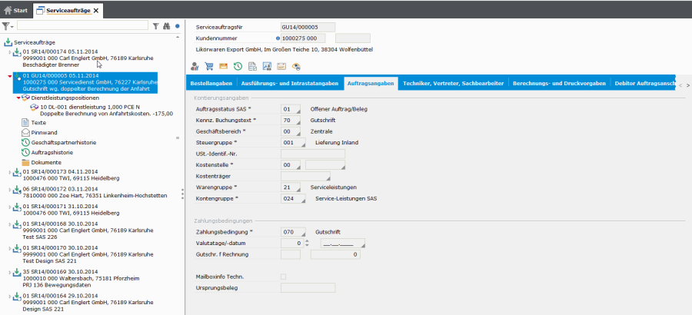Open the Pinnwand tree node

pos(44,132)
